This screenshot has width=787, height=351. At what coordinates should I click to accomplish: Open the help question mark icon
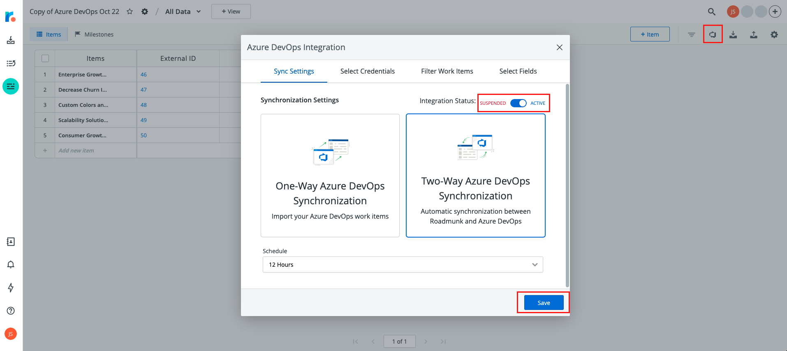(x=11, y=311)
